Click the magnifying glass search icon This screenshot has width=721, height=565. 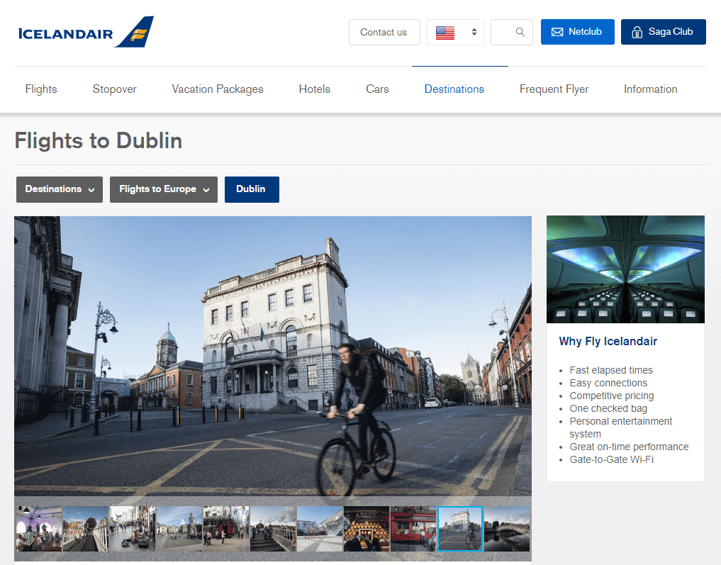pyautogui.click(x=520, y=33)
